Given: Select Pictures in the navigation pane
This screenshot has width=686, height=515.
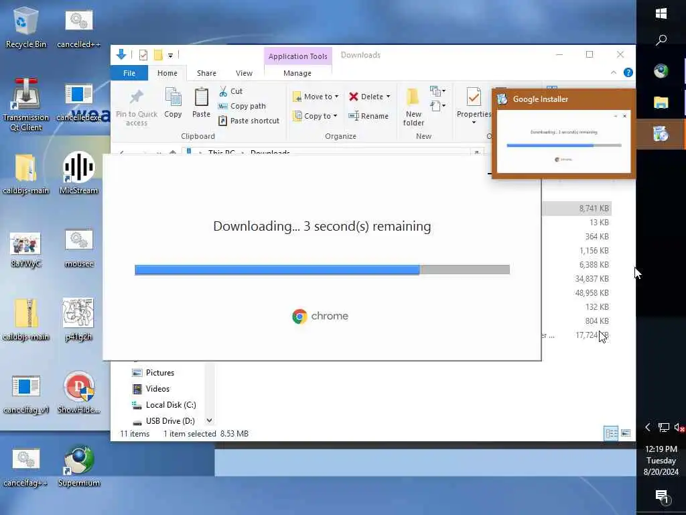Looking at the screenshot, I should pos(153,373).
